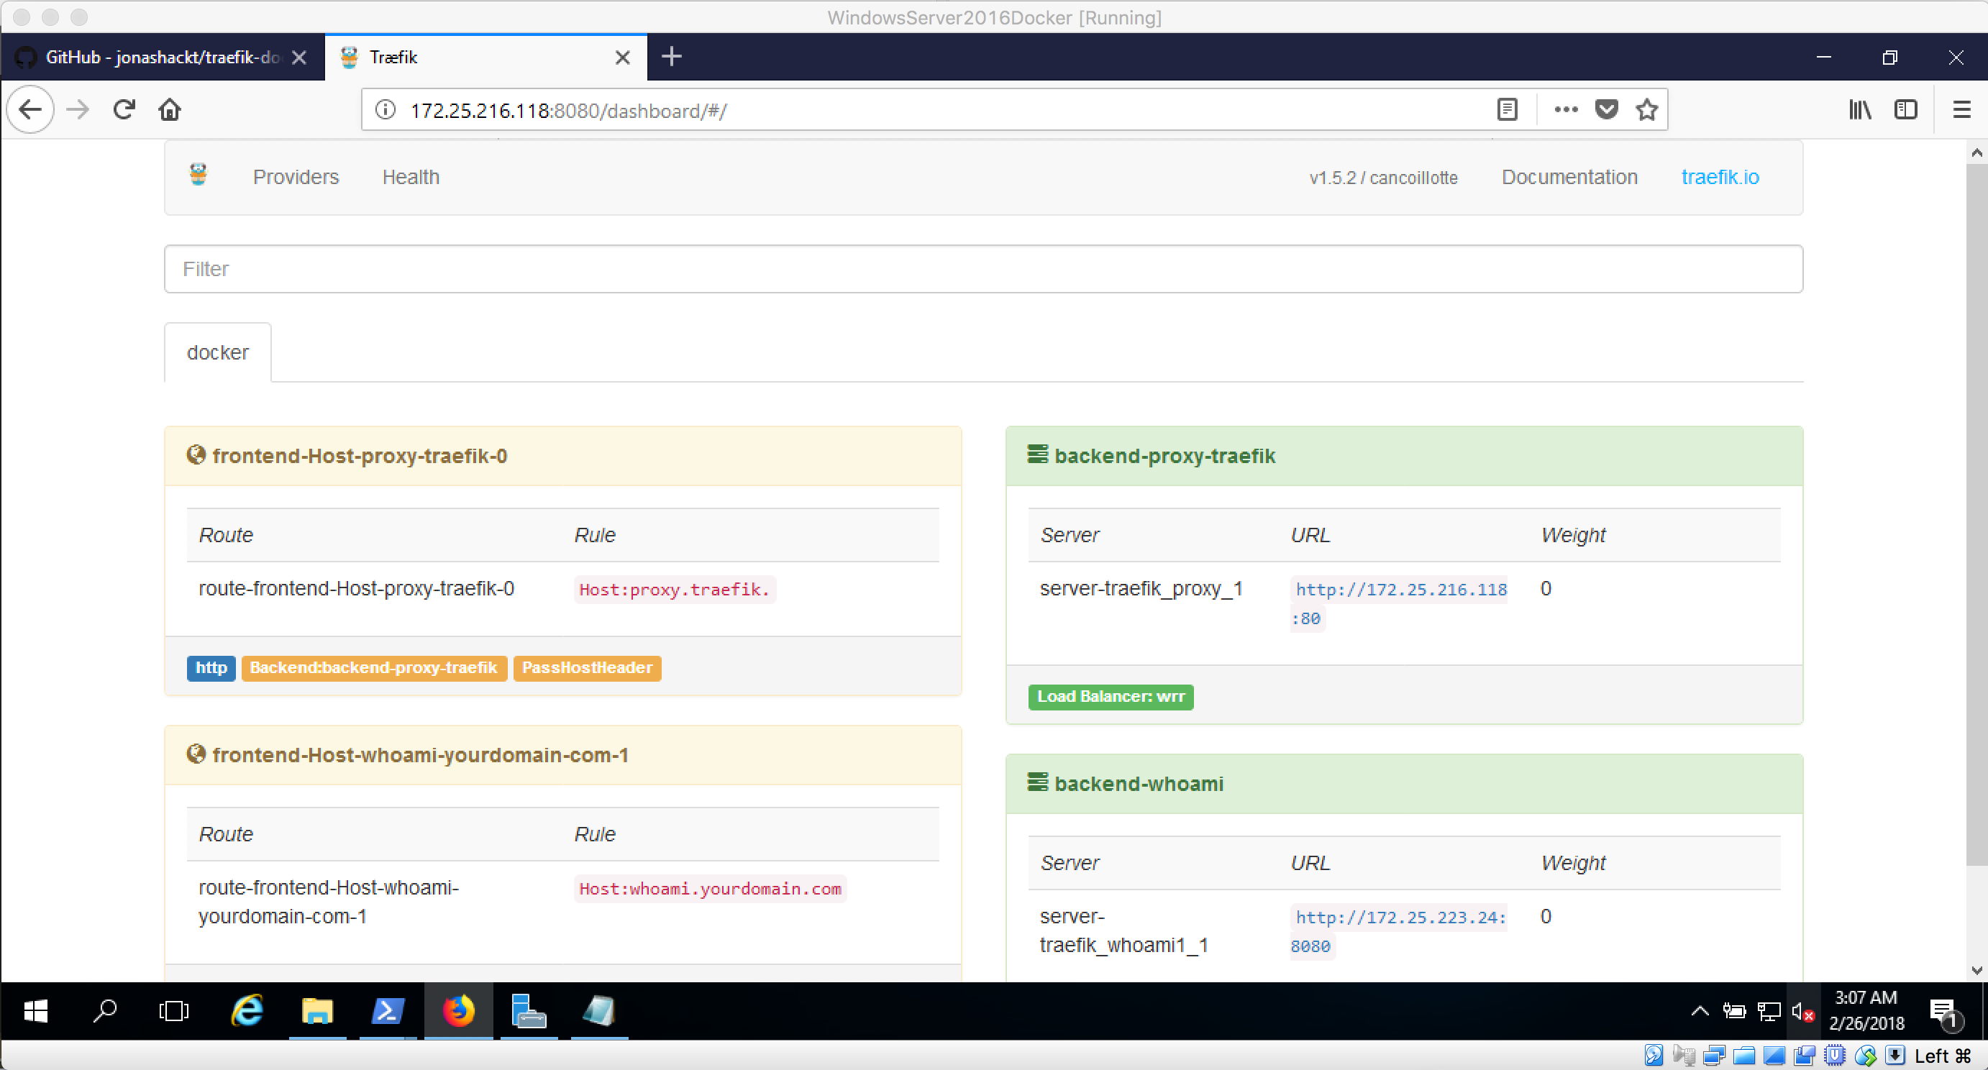Show hidden system tray icons

(x=1700, y=1010)
